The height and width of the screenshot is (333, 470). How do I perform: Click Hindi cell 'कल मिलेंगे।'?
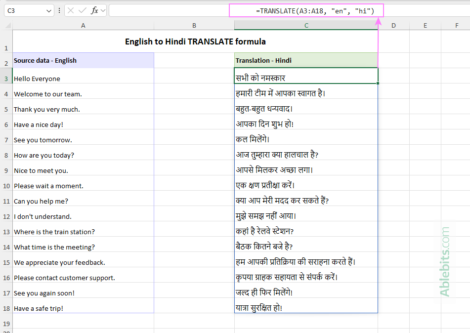coord(306,137)
